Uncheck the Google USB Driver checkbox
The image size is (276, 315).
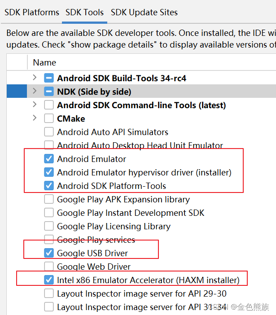pyautogui.click(x=49, y=253)
